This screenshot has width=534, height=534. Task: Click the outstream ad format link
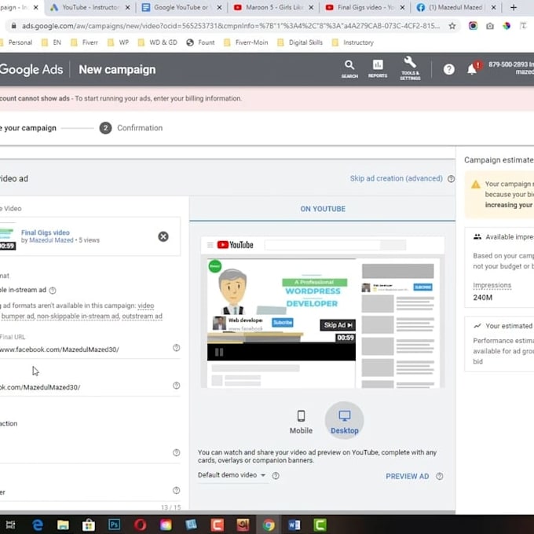coord(142,316)
